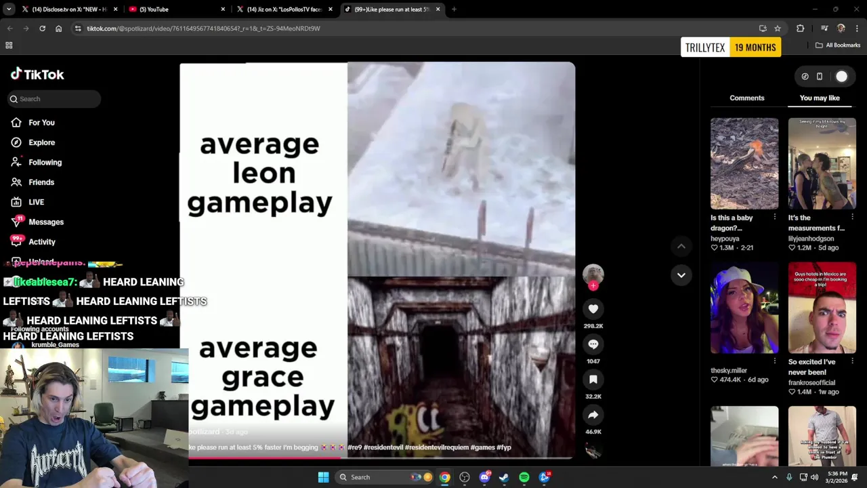Click the address bar URL
This screenshot has width=867, height=488.
[203, 28]
